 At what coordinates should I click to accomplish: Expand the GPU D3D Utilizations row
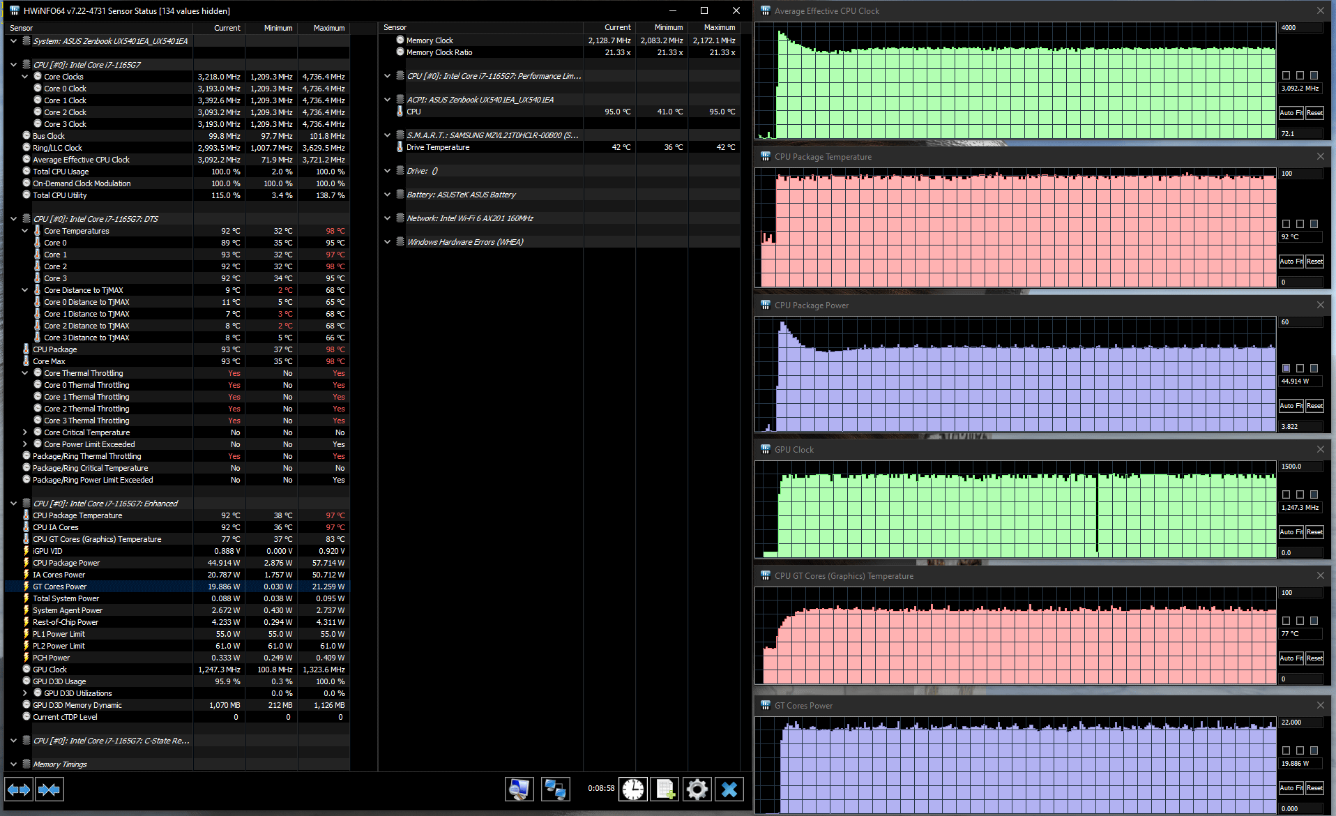[25, 693]
